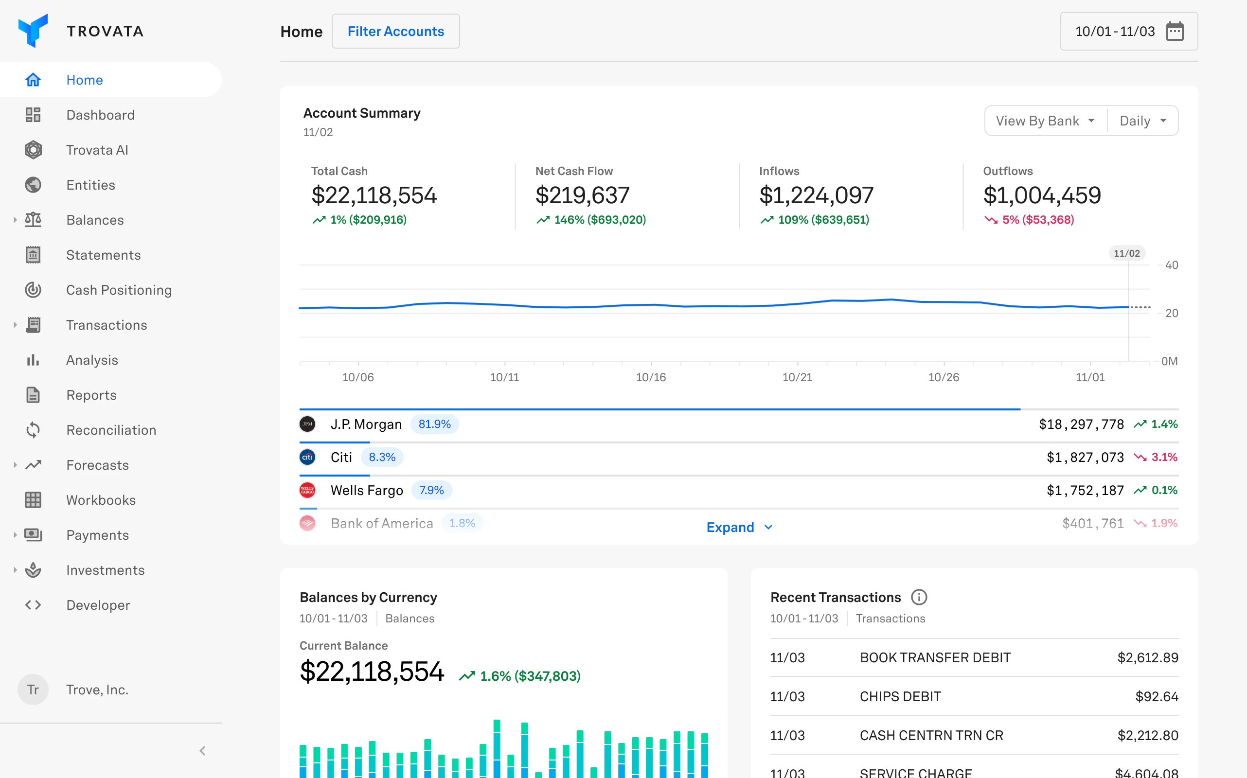
Task: Expand the bank list
Action: 739,528
